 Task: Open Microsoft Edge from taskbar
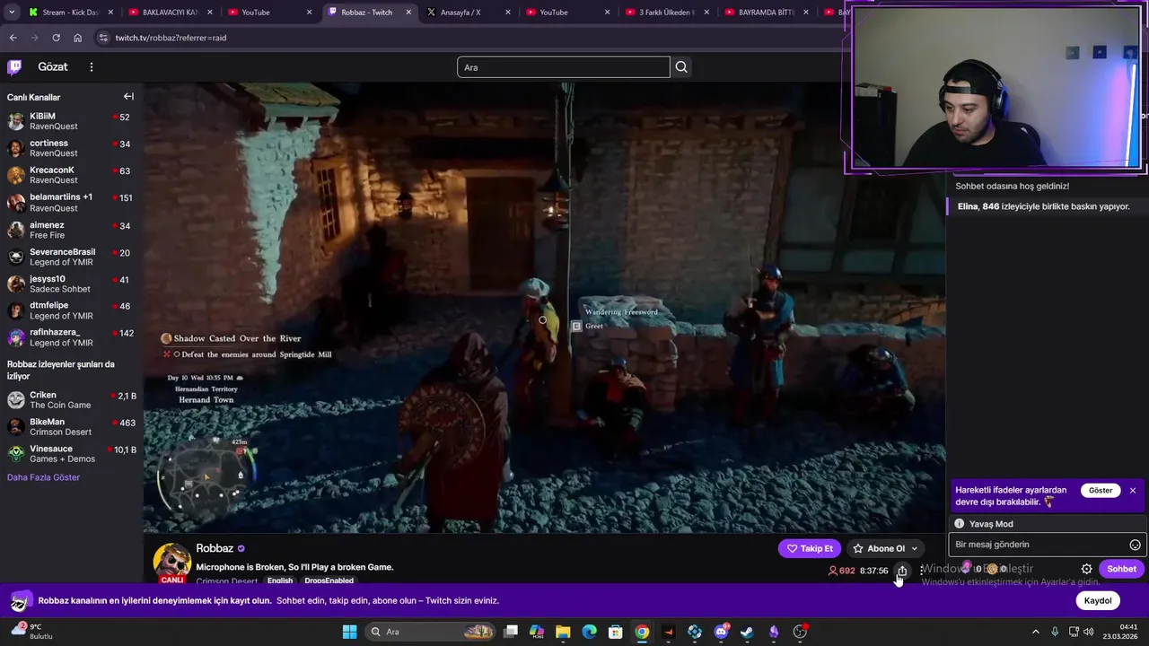[x=589, y=632]
